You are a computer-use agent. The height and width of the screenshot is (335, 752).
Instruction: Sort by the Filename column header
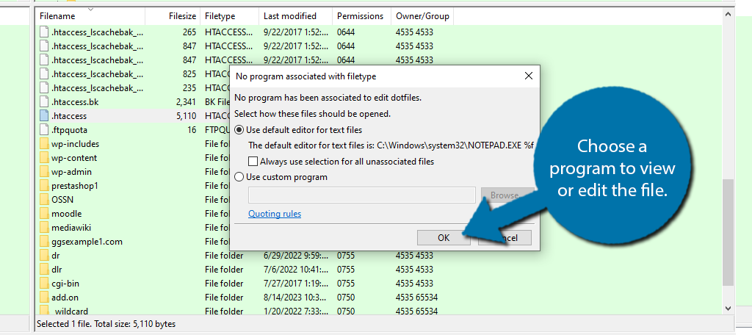[57, 15]
